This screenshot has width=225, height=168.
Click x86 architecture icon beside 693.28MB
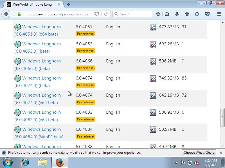[x=153, y=44]
